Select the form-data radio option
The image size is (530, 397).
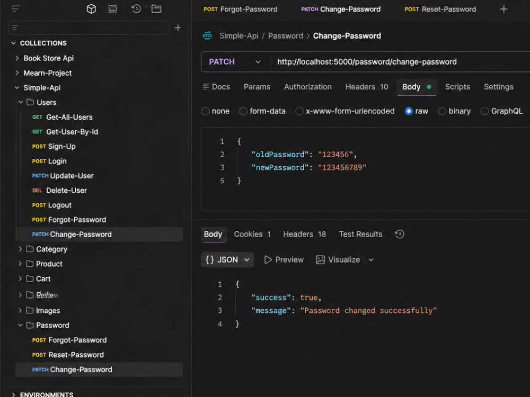pyautogui.click(x=243, y=111)
